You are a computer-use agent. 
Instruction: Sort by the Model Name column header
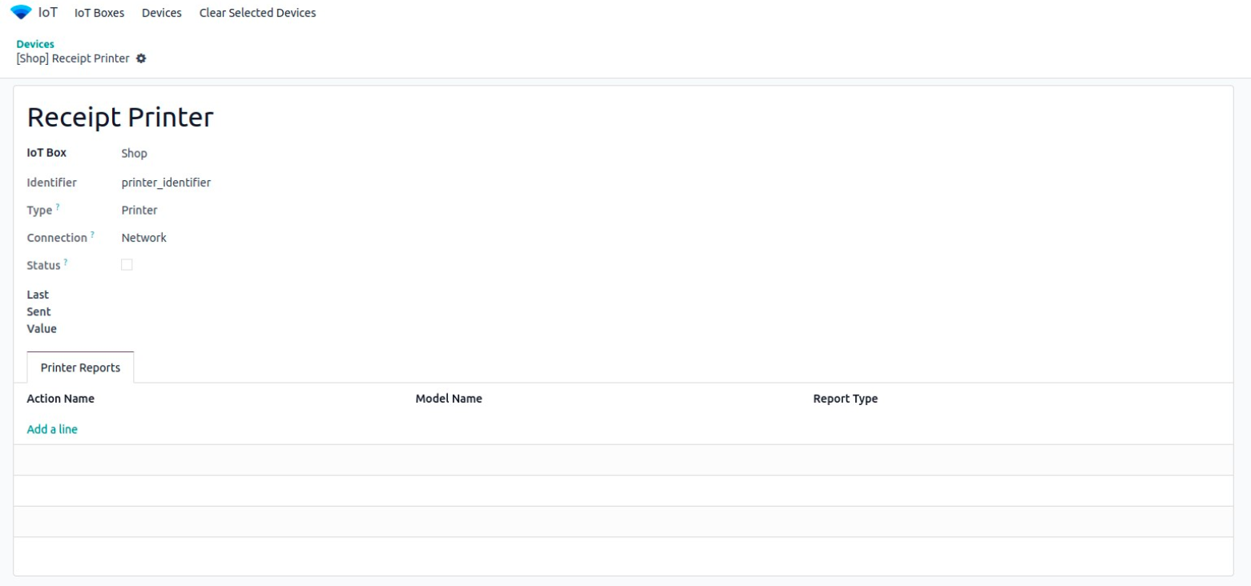coord(449,398)
